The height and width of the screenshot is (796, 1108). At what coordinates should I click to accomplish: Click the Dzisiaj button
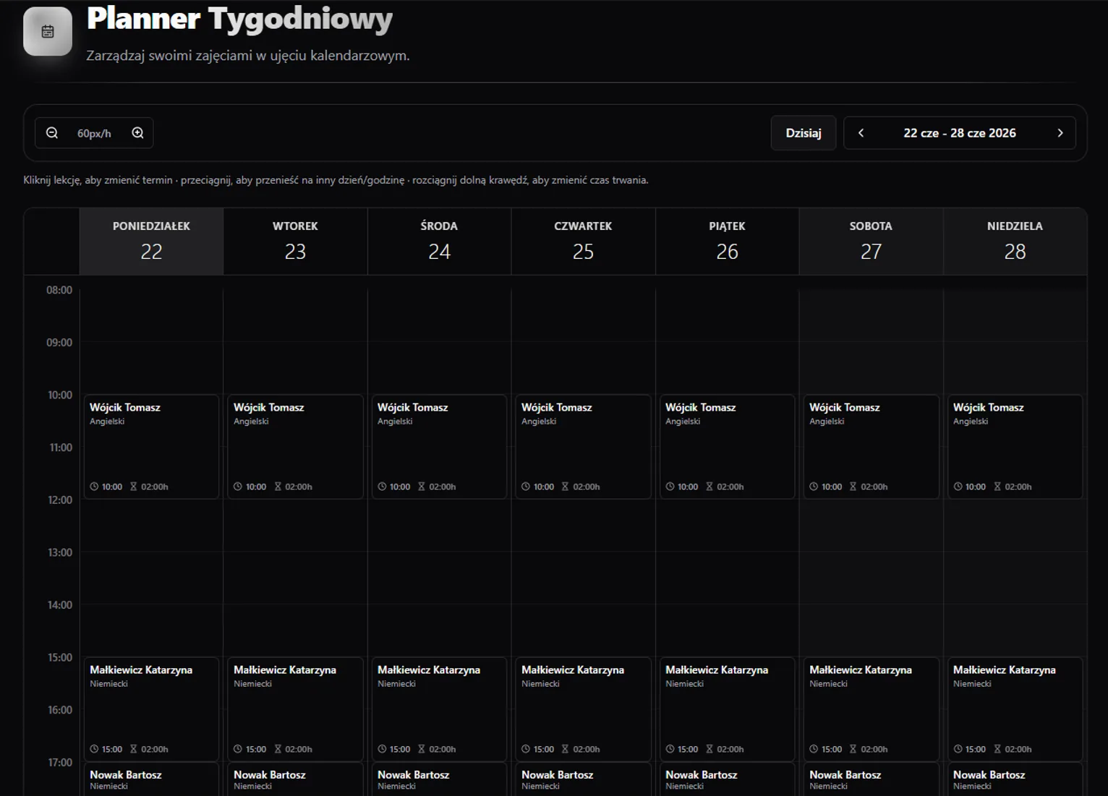(x=804, y=133)
